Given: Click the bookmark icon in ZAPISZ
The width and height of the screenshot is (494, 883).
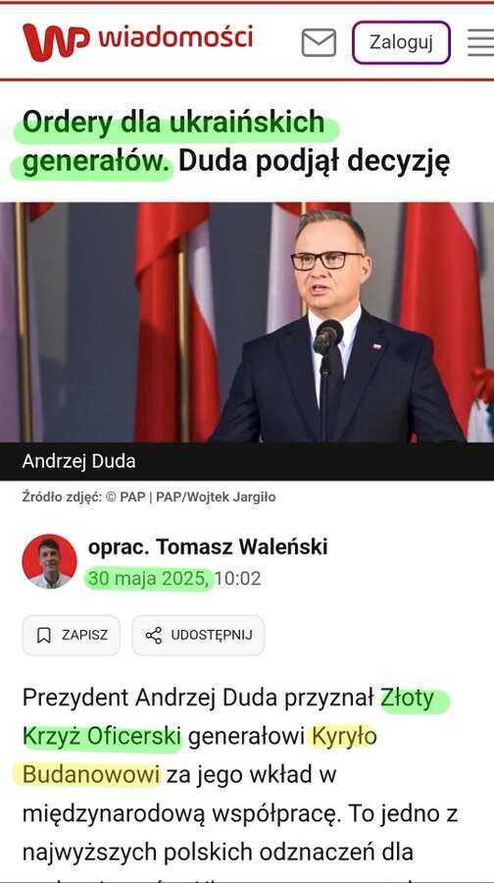Looking at the screenshot, I should coord(43,635).
